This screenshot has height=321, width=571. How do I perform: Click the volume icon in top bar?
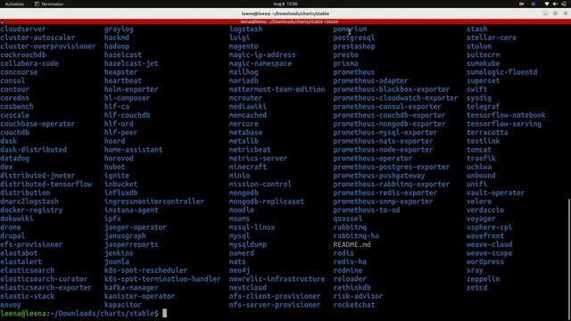[x=555, y=4]
